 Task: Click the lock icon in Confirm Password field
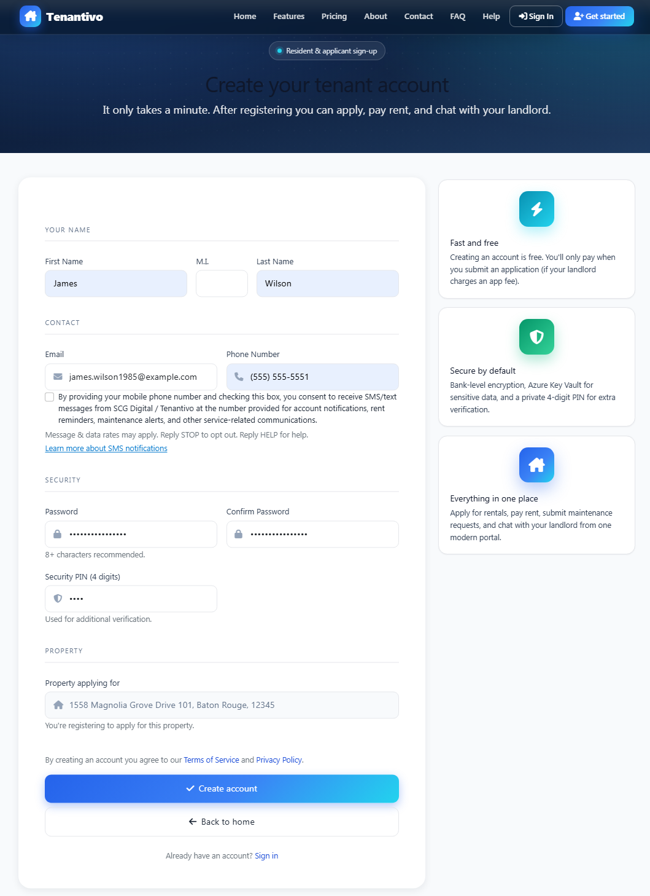point(238,534)
